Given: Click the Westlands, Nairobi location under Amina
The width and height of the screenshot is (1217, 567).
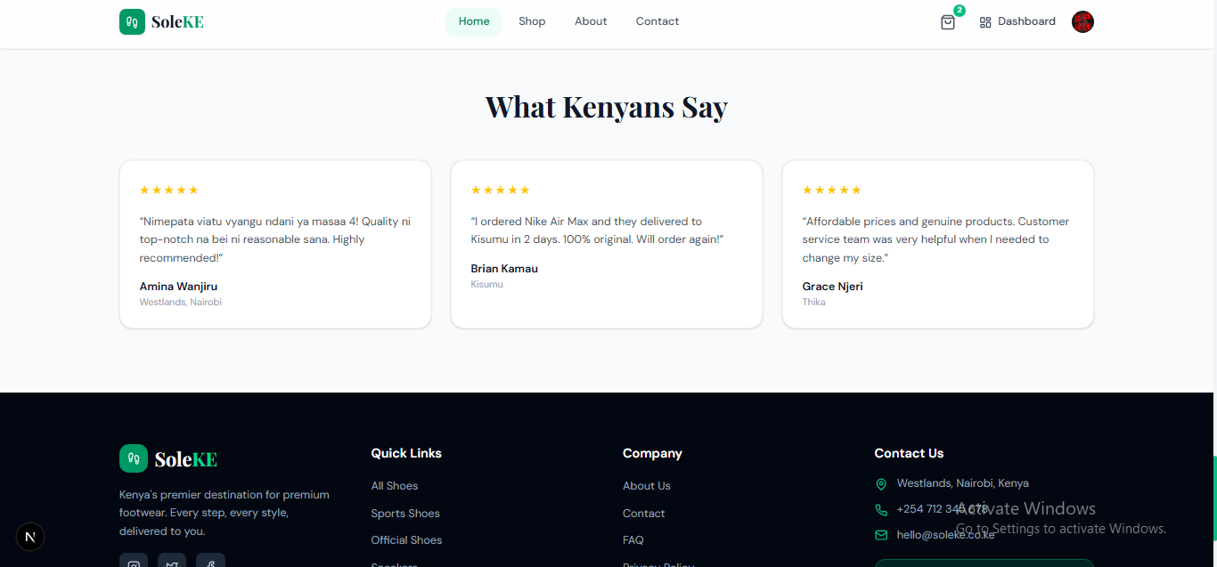Looking at the screenshot, I should (x=181, y=303).
